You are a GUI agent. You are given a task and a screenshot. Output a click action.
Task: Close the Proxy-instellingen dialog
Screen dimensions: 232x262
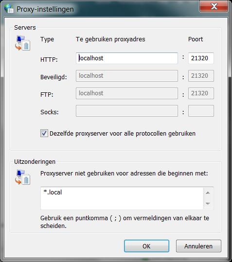pyautogui.click(x=214, y=7)
